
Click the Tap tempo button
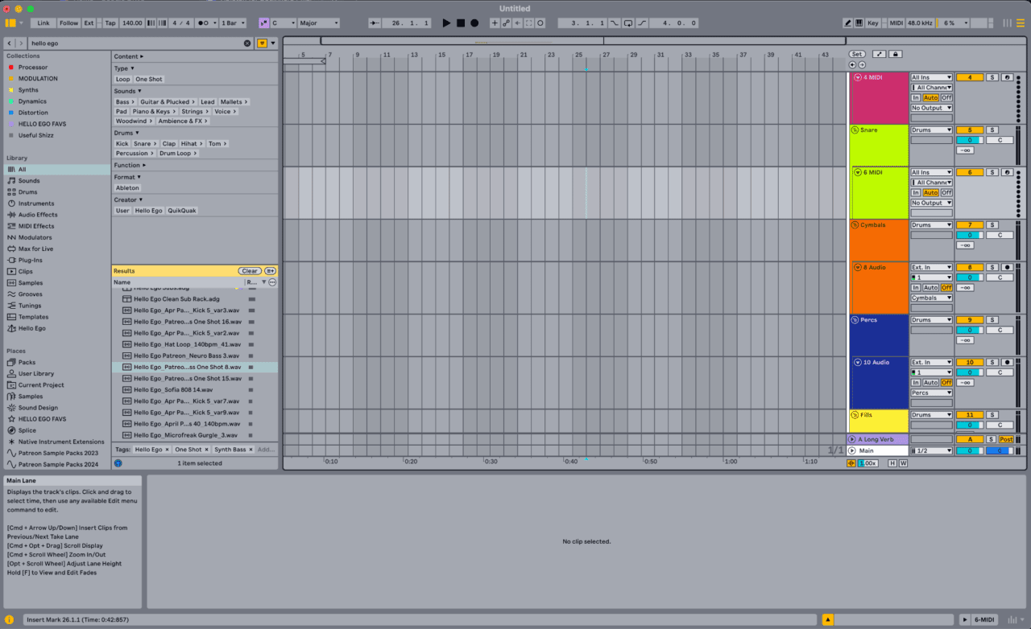110,23
